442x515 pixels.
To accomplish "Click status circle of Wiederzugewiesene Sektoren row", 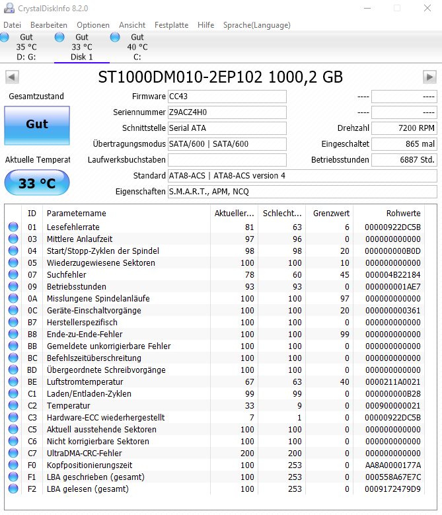I will coord(13,262).
